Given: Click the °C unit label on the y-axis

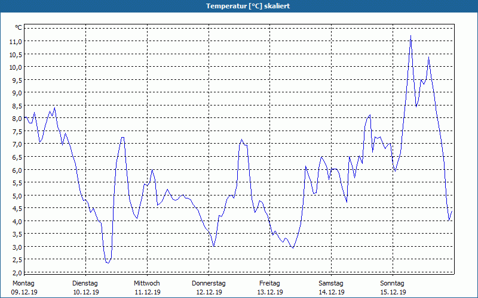Looking at the screenshot, I should tap(18, 27).
